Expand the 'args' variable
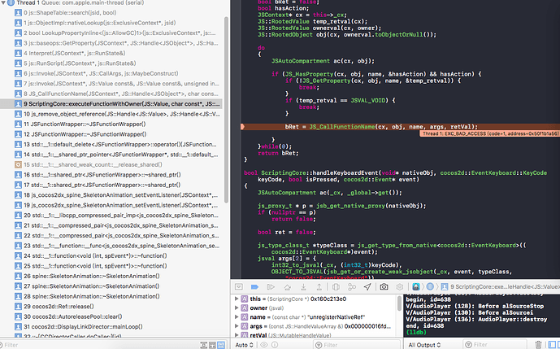560x349 pixels. pyautogui.click(x=236, y=326)
